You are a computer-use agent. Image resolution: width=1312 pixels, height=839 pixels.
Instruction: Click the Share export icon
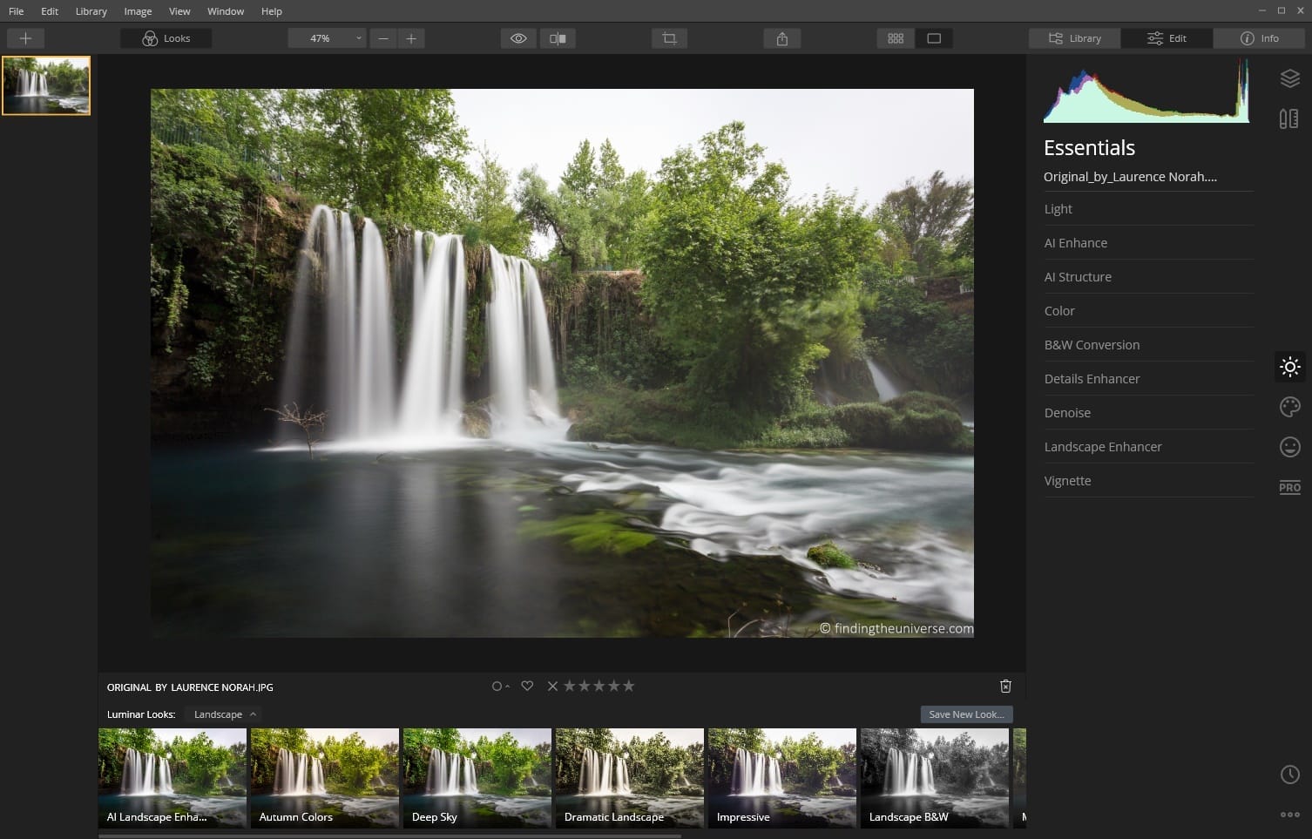(x=782, y=38)
